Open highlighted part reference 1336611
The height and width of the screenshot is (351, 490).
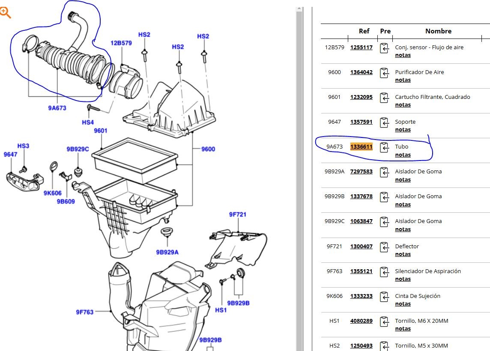click(361, 147)
